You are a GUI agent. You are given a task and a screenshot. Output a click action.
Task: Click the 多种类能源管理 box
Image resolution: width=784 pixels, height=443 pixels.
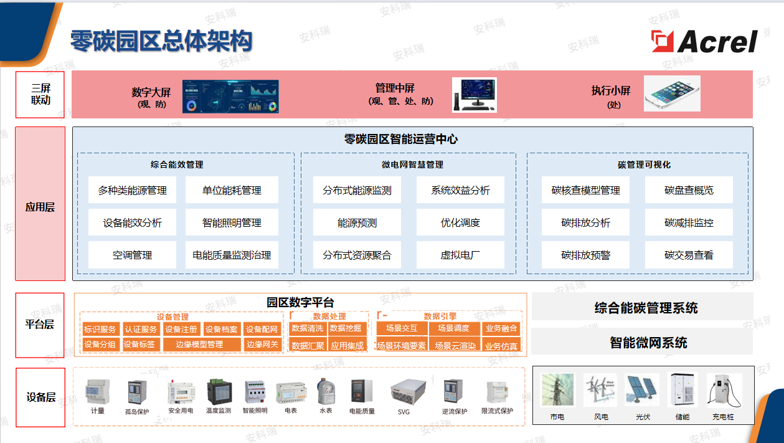coord(132,191)
